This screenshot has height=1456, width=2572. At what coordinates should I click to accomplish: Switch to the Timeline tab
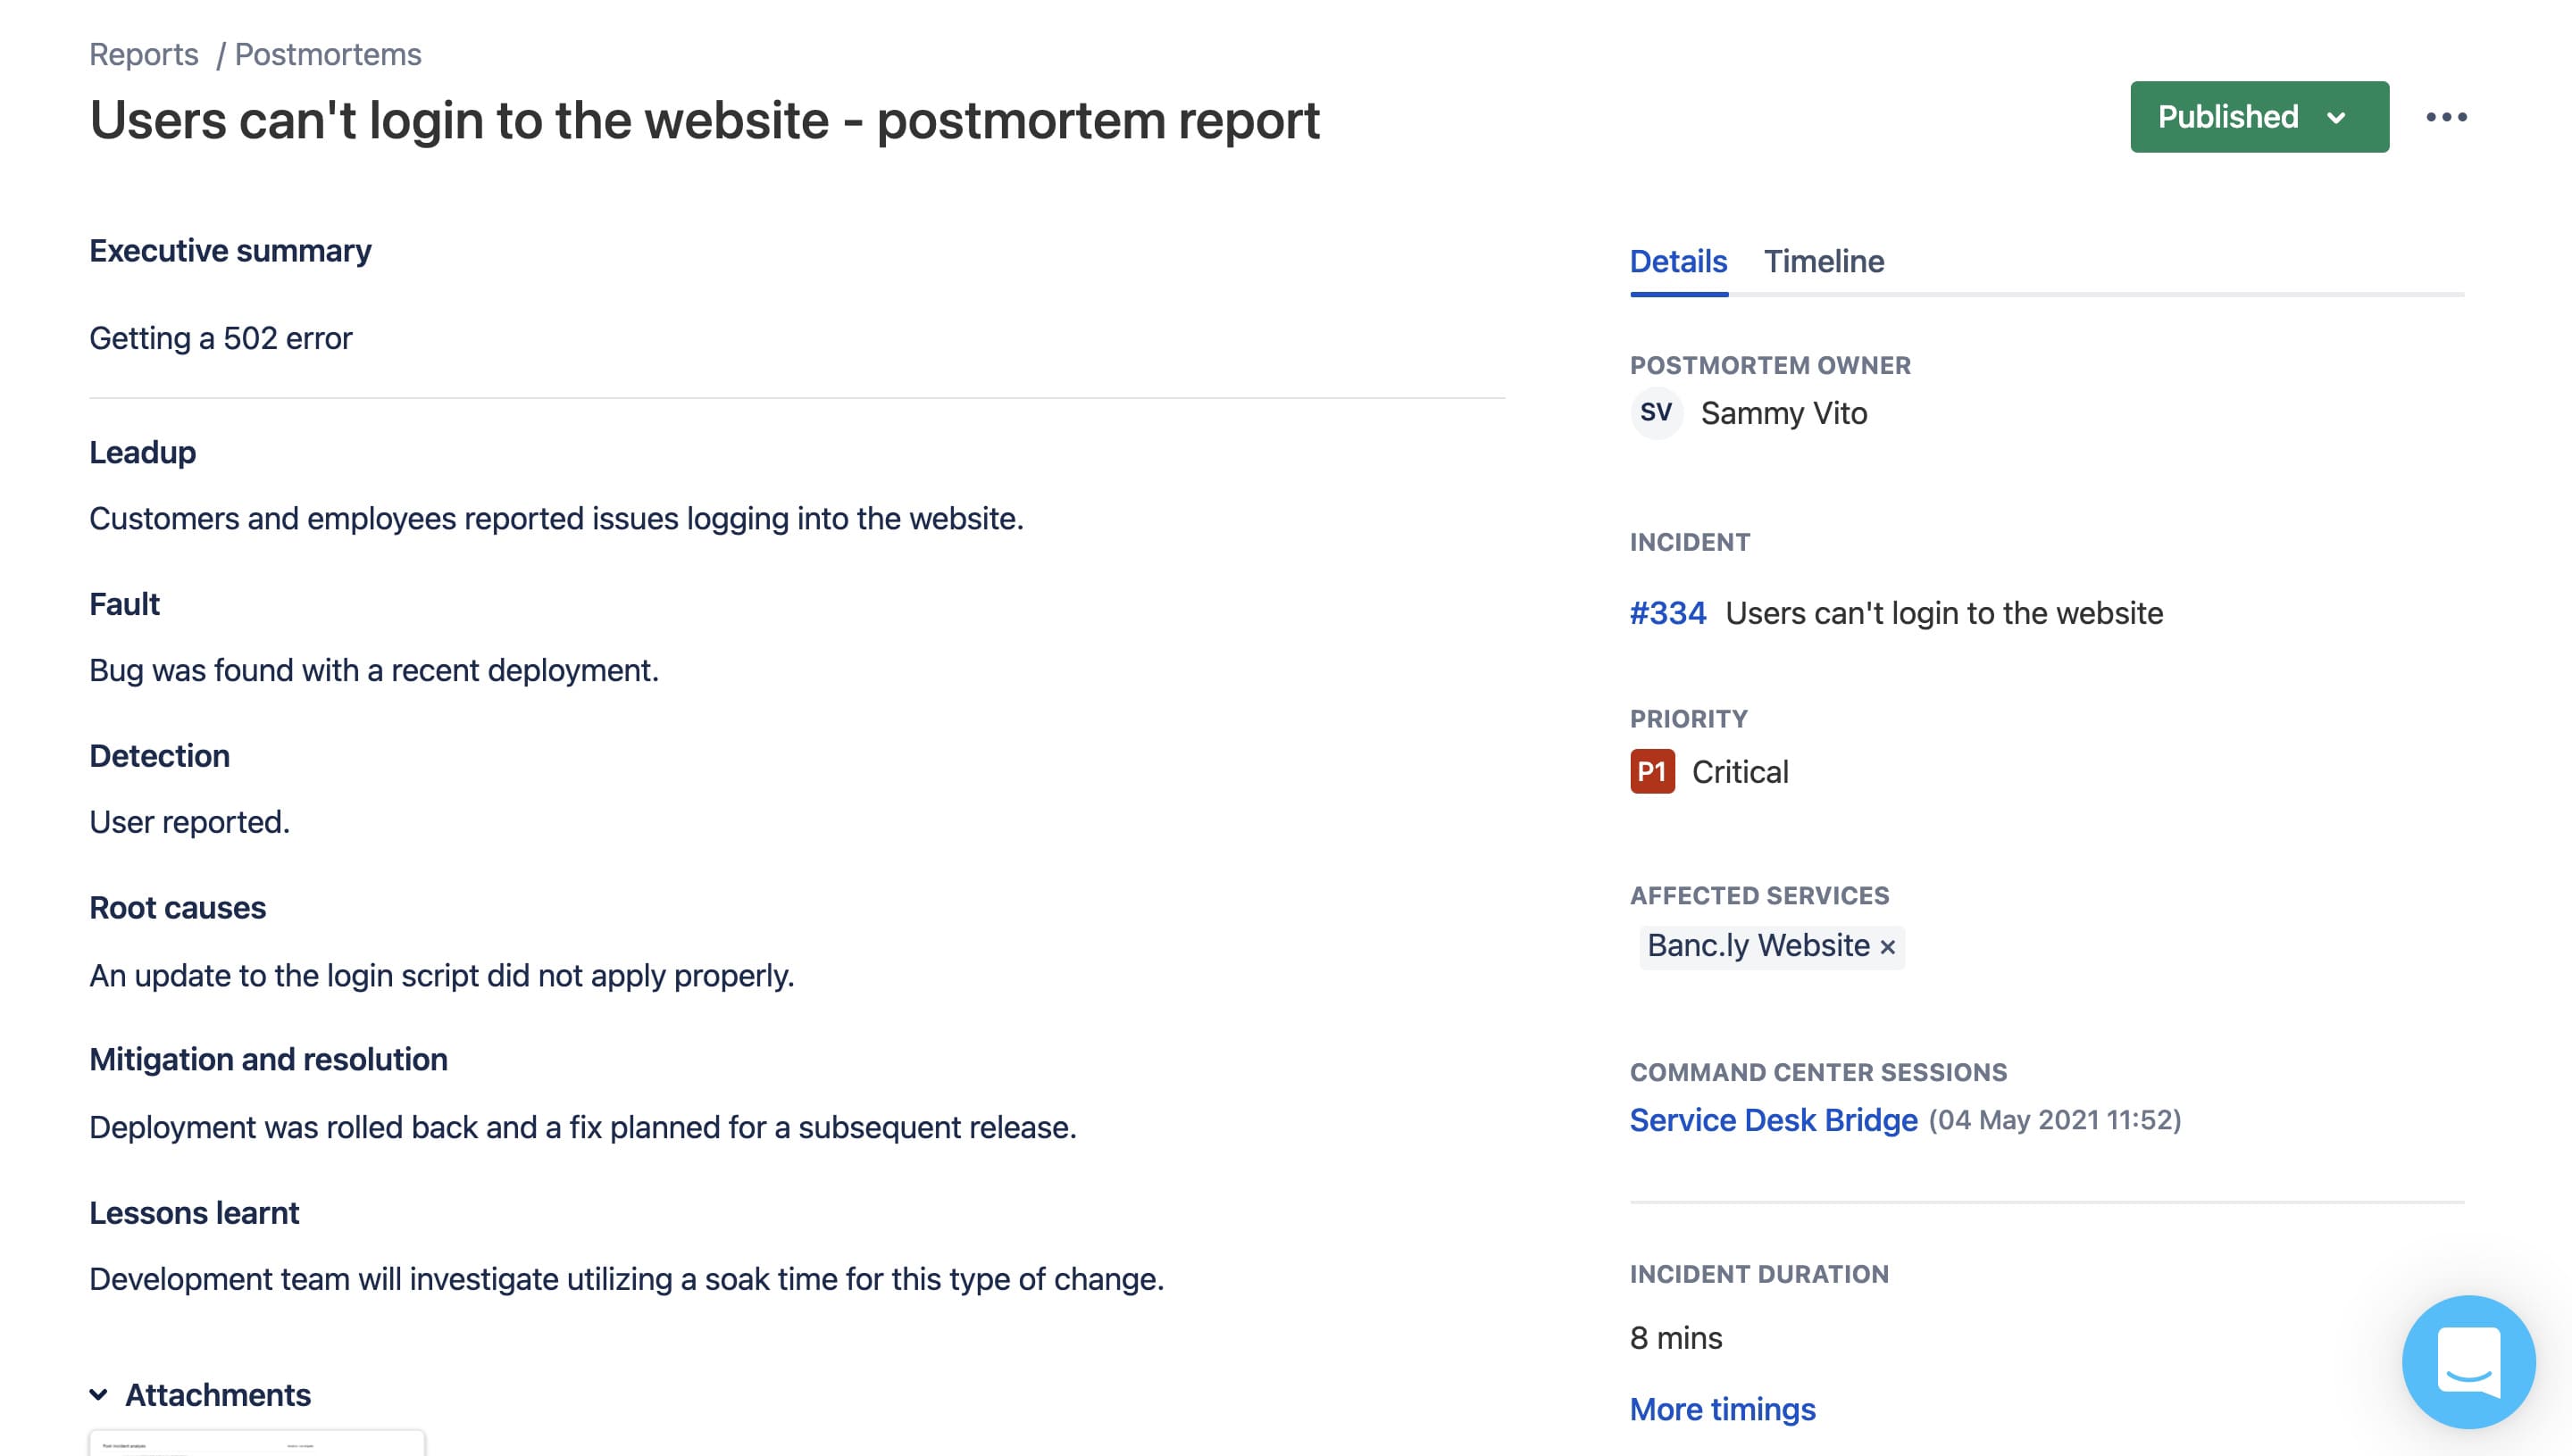[x=1824, y=261]
